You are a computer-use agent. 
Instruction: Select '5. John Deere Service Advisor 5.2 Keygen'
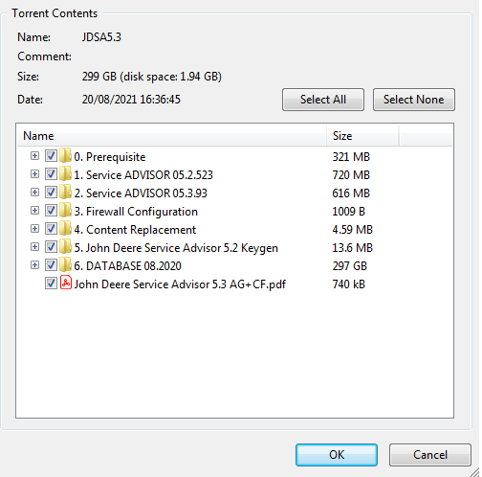[176, 248]
